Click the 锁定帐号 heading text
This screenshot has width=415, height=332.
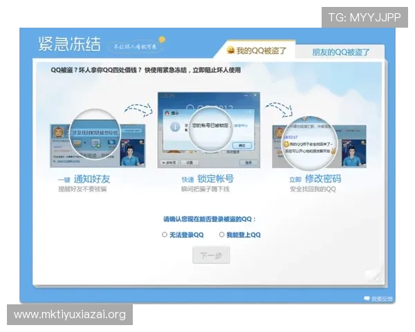point(215,178)
